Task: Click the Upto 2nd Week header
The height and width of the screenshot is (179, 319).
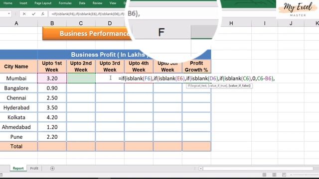Action: point(81,66)
